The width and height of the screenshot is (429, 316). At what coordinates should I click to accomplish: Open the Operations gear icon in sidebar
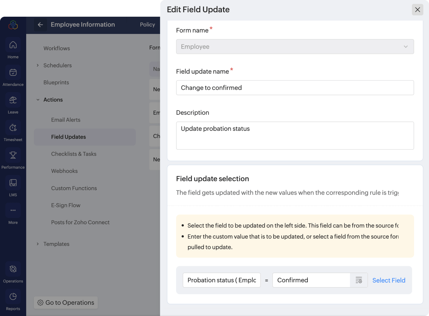click(13, 269)
